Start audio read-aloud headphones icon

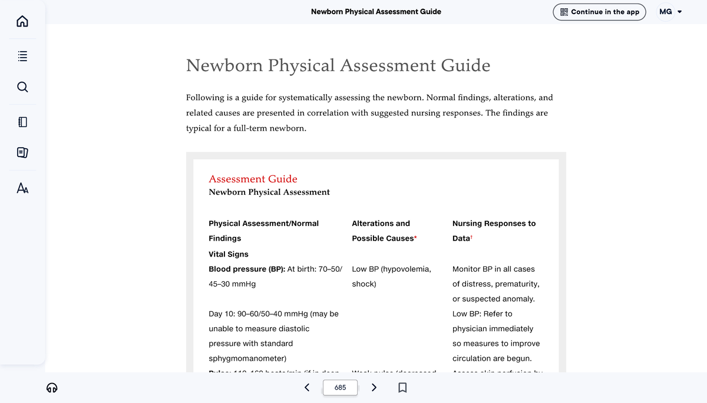pyautogui.click(x=52, y=388)
